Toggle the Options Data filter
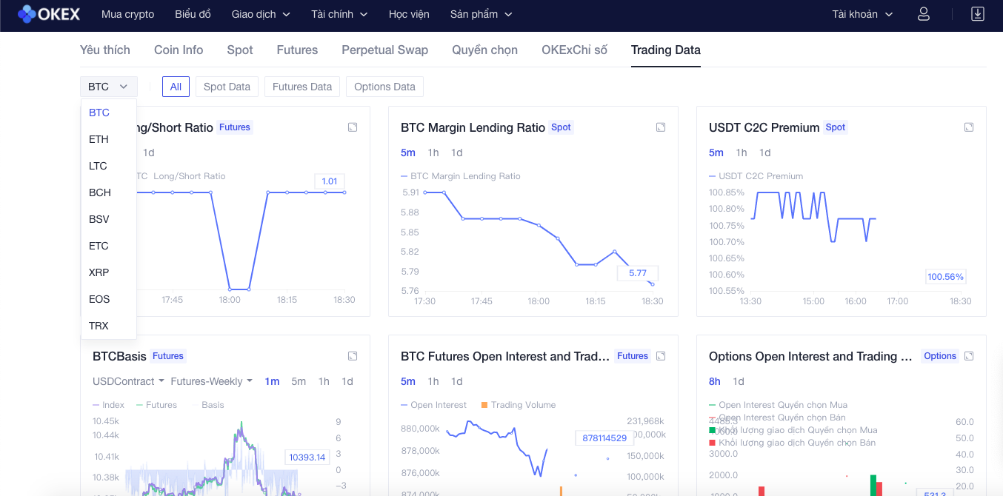 point(384,87)
